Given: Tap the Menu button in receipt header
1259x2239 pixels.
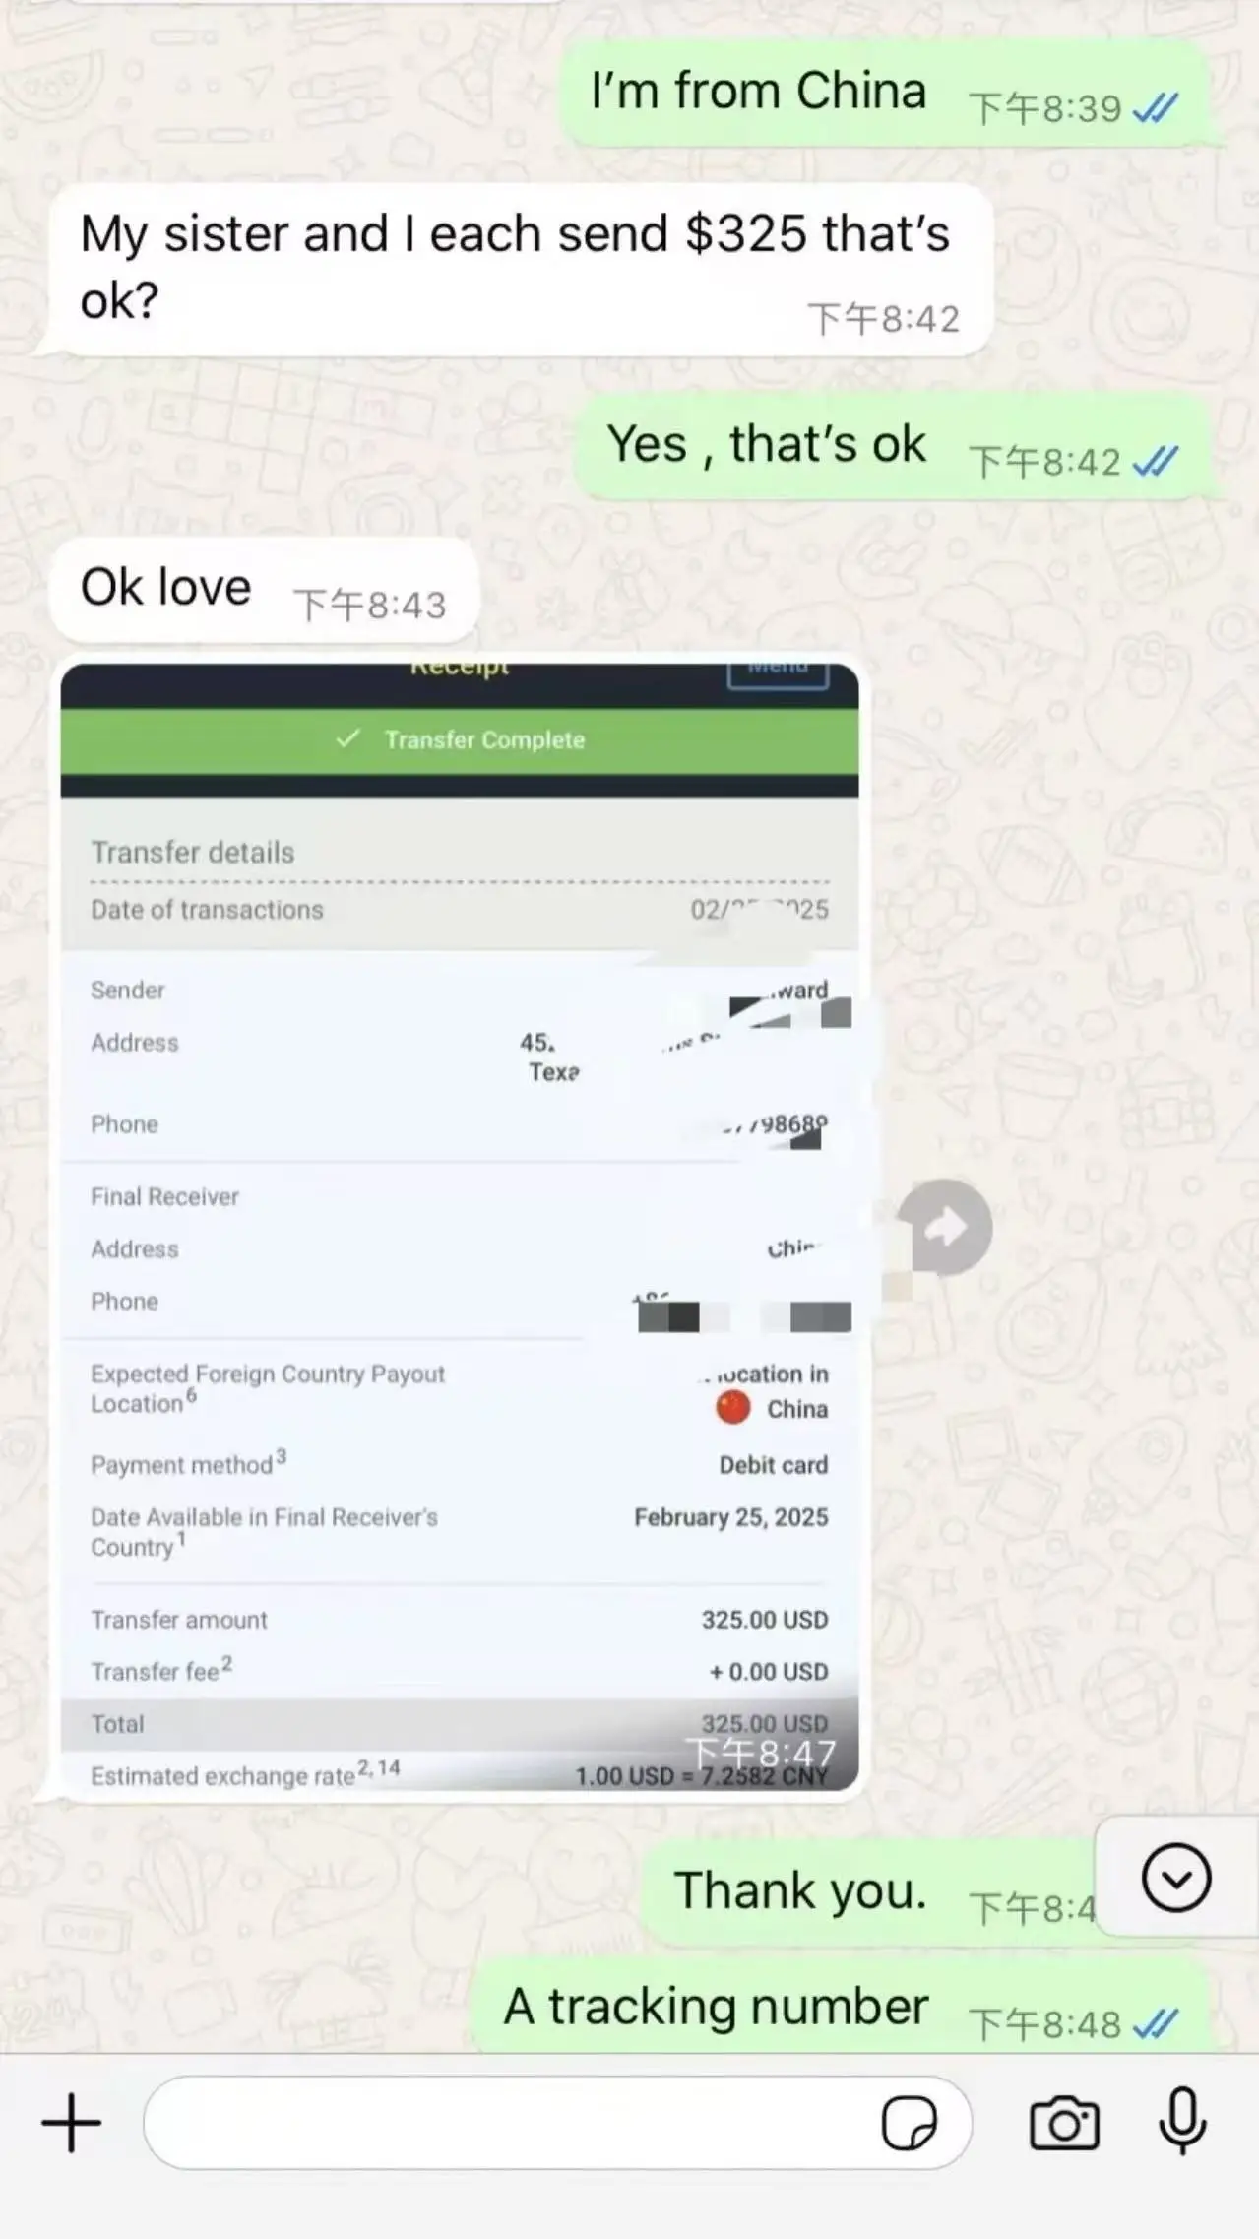Looking at the screenshot, I should pyautogui.click(x=778, y=672).
